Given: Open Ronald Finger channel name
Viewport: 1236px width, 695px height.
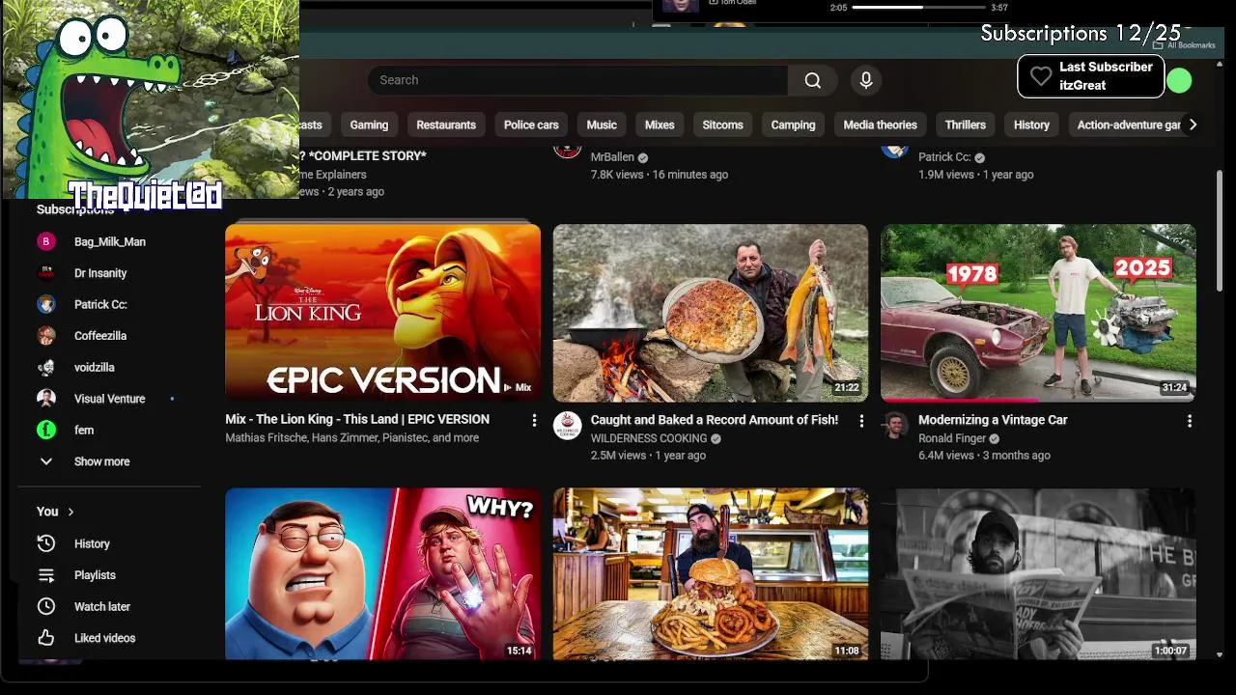Looking at the screenshot, I should pos(952,438).
